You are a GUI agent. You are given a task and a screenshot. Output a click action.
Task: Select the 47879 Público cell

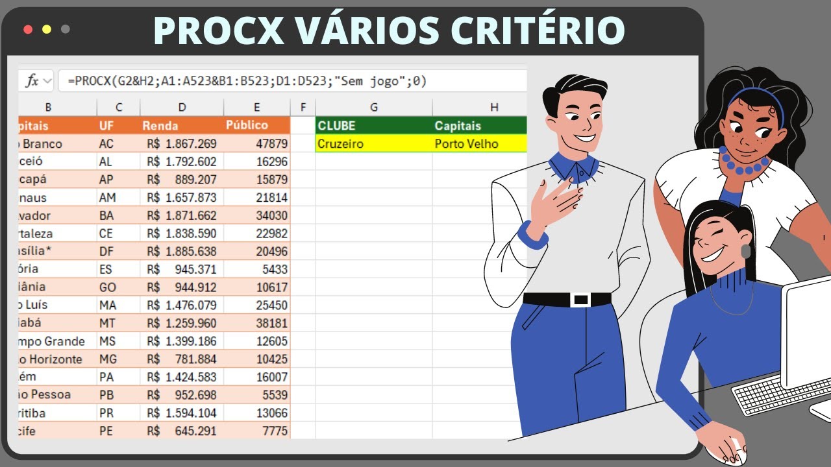(x=257, y=143)
